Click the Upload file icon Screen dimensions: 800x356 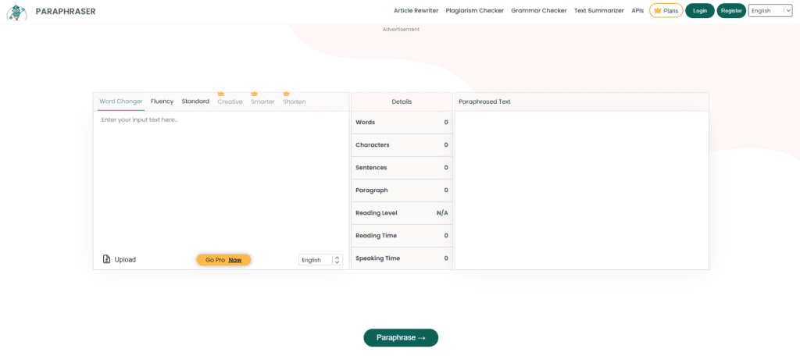tap(107, 259)
